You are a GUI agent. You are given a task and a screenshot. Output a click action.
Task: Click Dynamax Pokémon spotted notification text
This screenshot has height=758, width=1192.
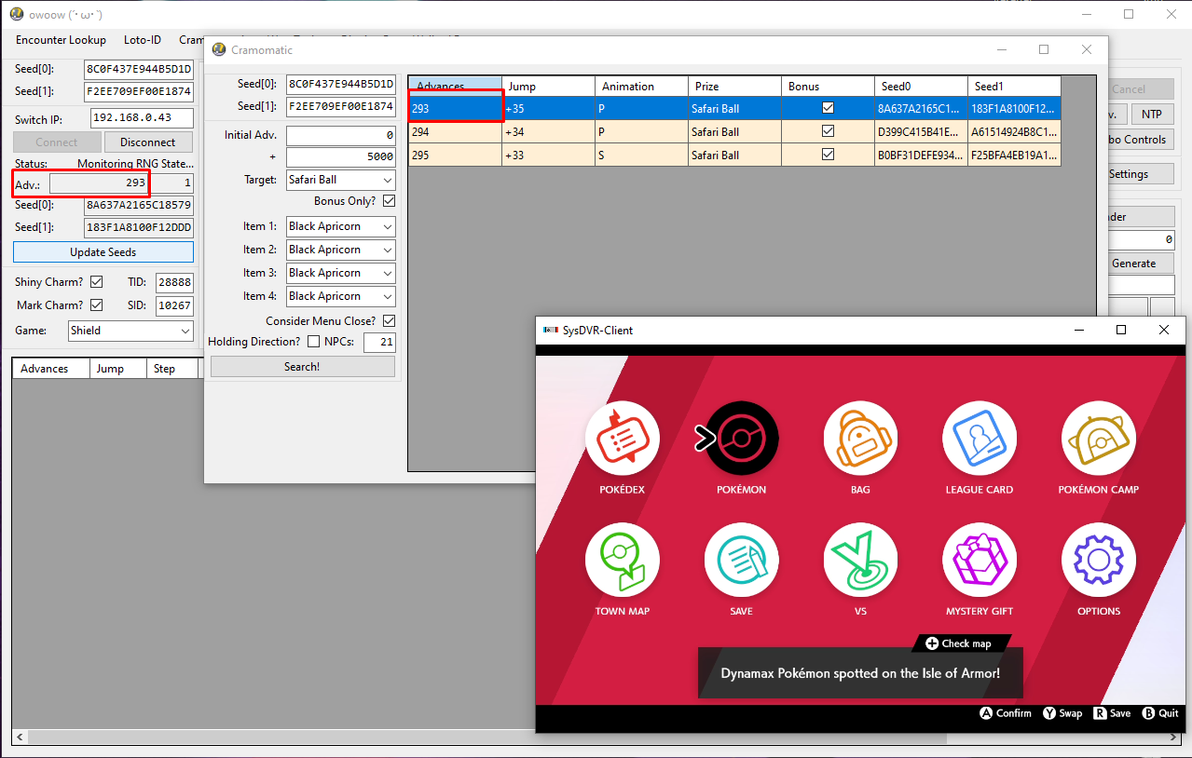point(860,672)
